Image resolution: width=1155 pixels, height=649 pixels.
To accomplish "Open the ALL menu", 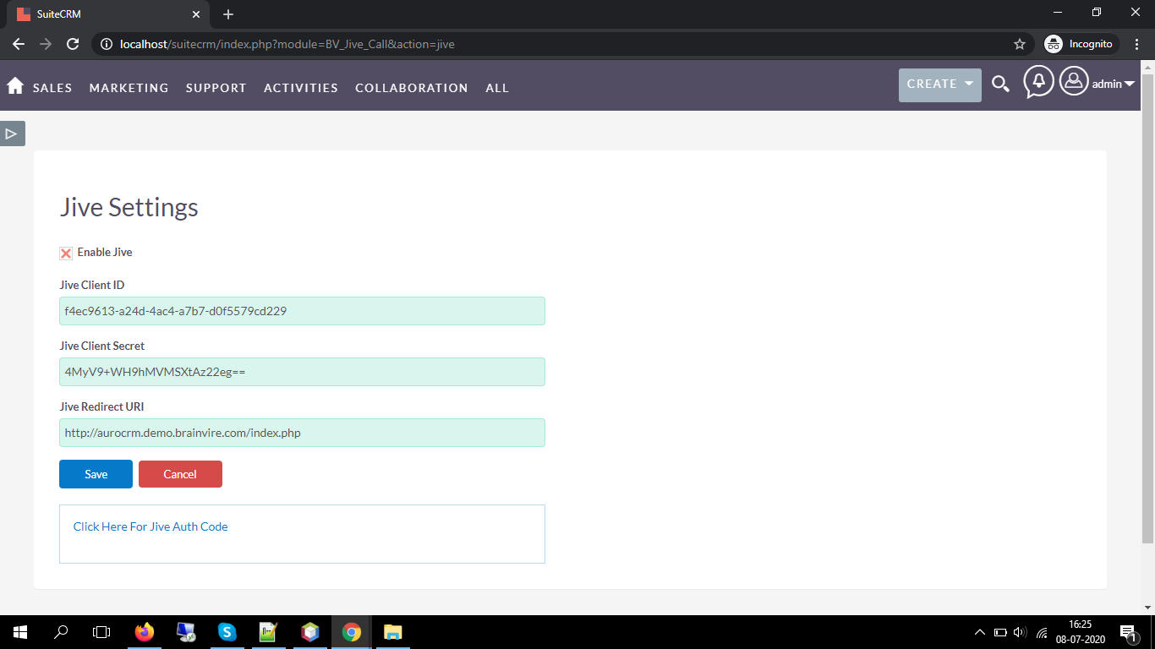I will pos(497,88).
